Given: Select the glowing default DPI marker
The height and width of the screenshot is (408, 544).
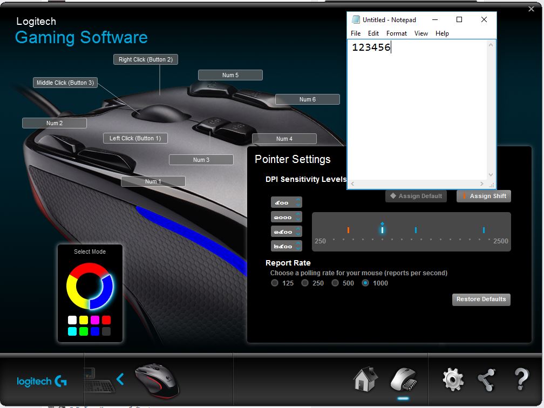Looking at the screenshot, I should (382, 229).
